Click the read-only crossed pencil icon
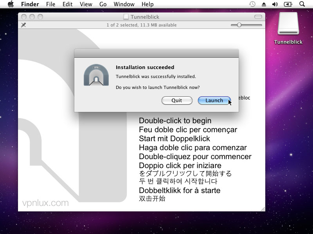The width and height of the screenshot is (313, 234). tap(23, 25)
